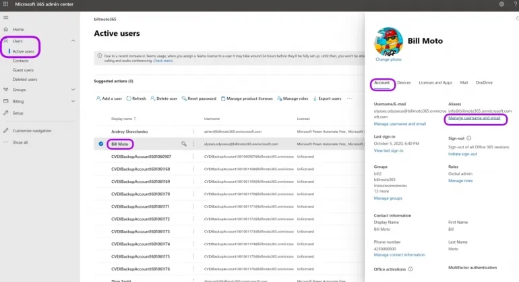Select Contacts in navigation
Screen dimensions: 519x282
20,61
